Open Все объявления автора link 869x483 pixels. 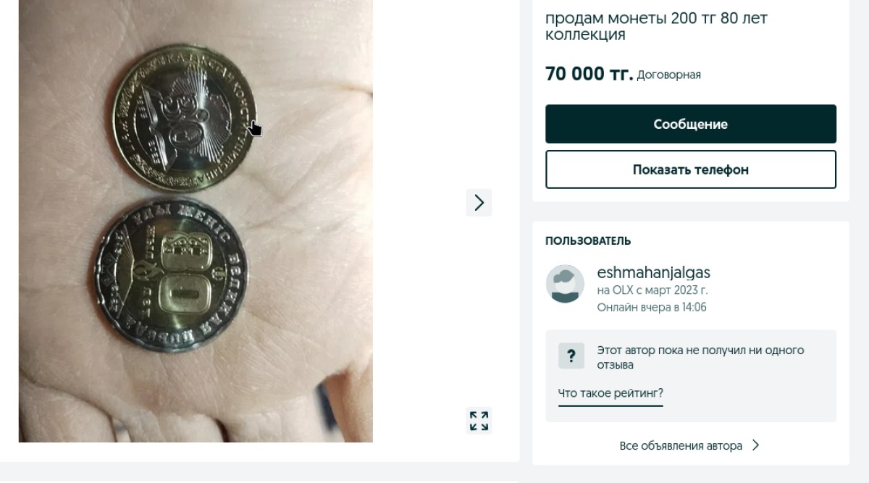coord(681,445)
